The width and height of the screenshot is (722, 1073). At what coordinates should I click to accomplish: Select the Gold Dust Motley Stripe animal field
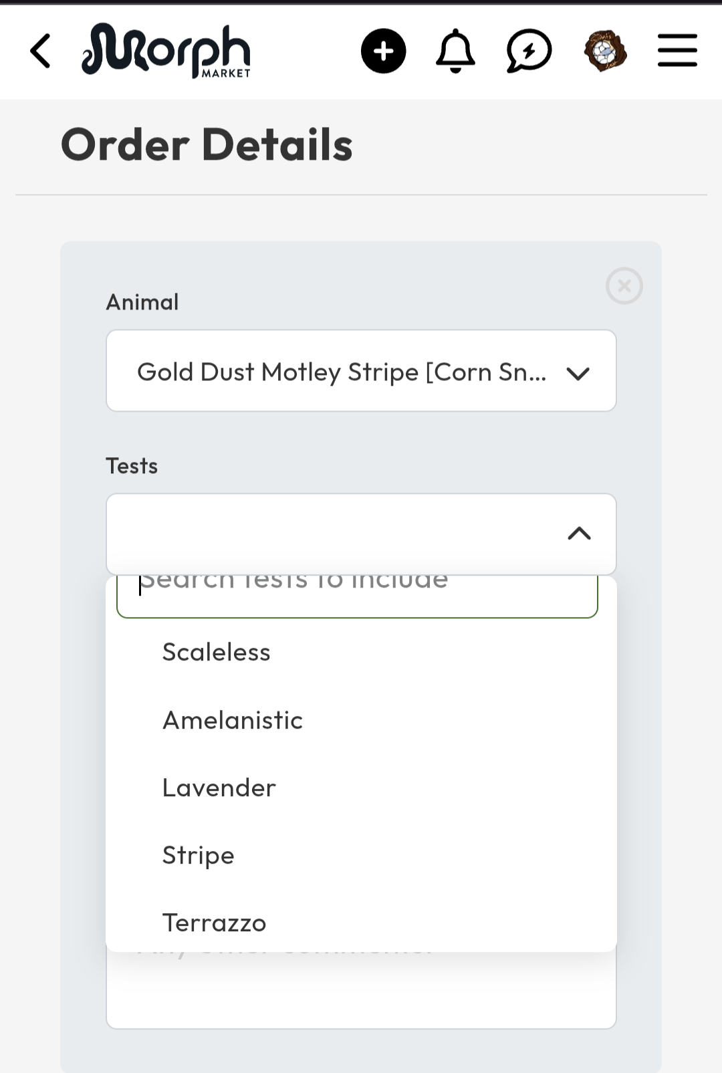pos(341,371)
